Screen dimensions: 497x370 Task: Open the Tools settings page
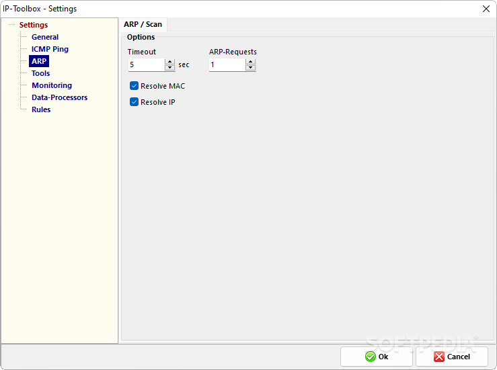tap(40, 73)
